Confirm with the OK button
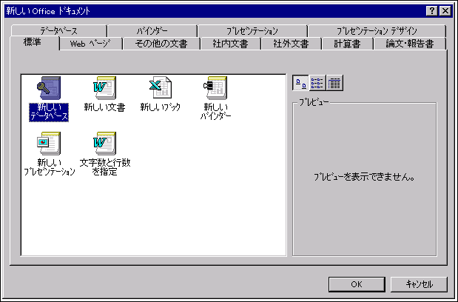Viewport: 458px width, 302px height. [x=357, y=284]
